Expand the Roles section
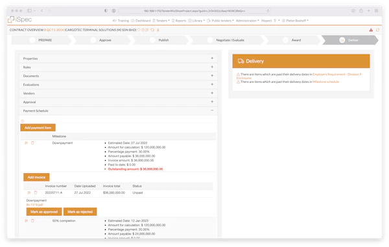The height and width of the screenshot is (247, 389). click(119, 67)
